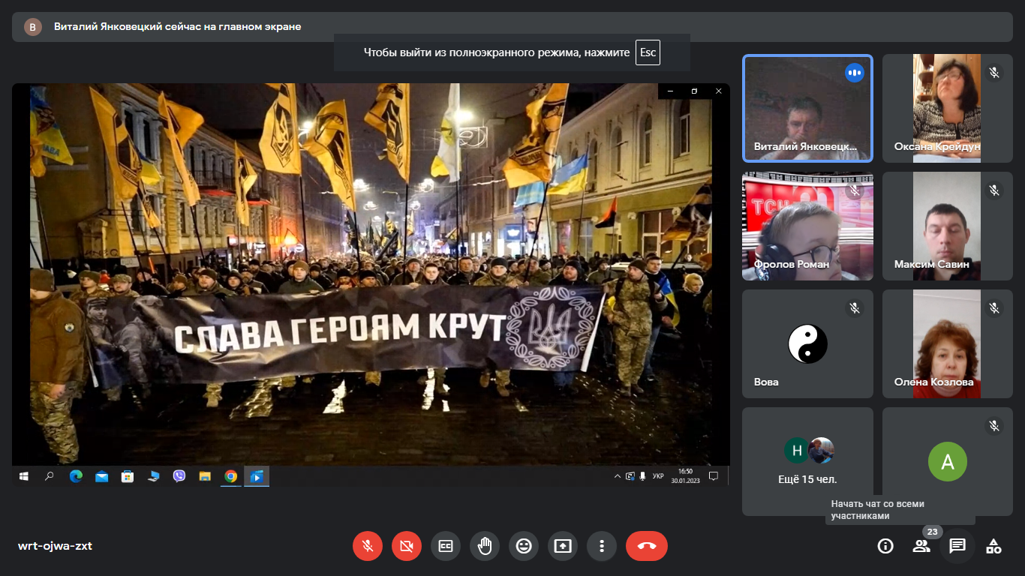Leave the call with the red hang-up button
Image resolution: width=1025 pixels, height=576 pixels.
click(647, 546)
